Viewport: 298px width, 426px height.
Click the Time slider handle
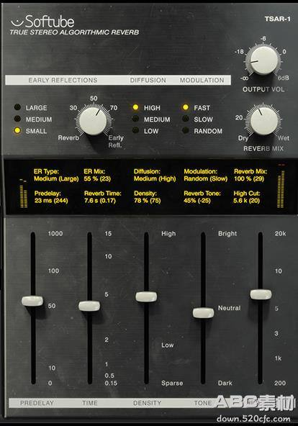(x=89, y=306)
